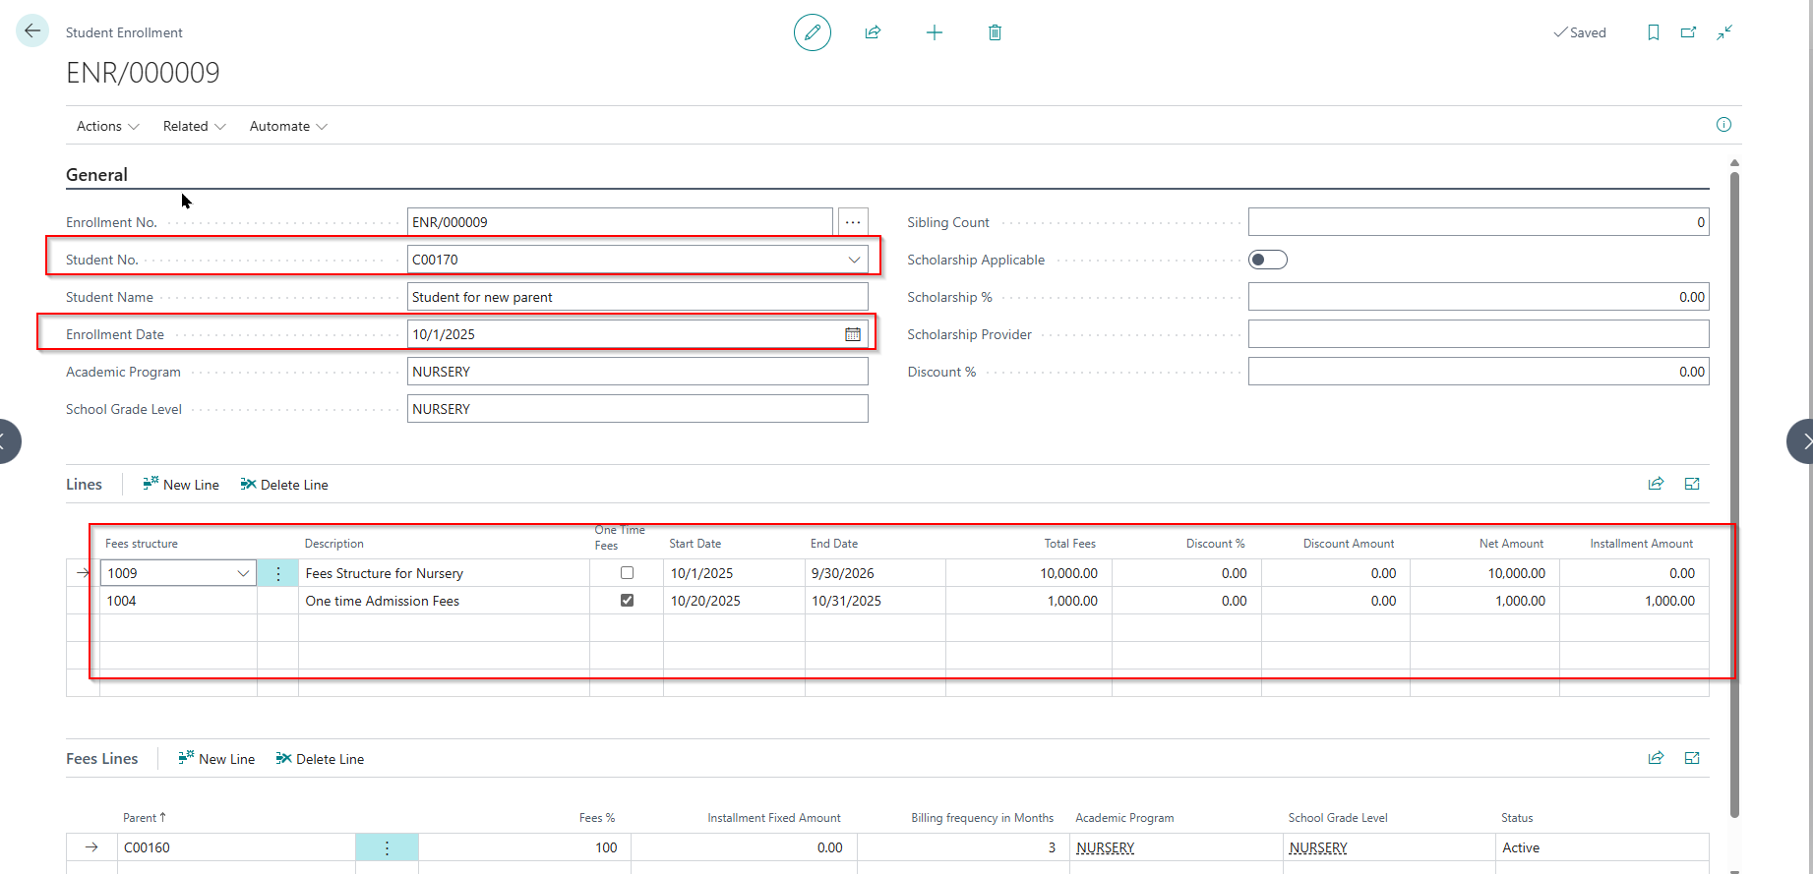Screen dimensions: 1813x874
Task: Open the Related menu
Action: click(194, 126)
